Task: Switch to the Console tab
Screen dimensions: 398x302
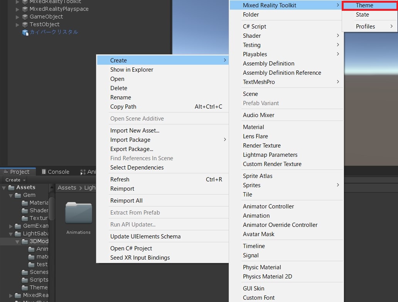Action: click(55, 172)
